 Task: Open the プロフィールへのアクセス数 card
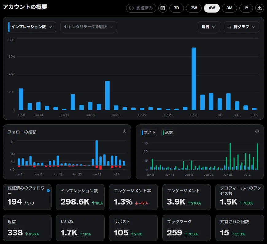240,197
